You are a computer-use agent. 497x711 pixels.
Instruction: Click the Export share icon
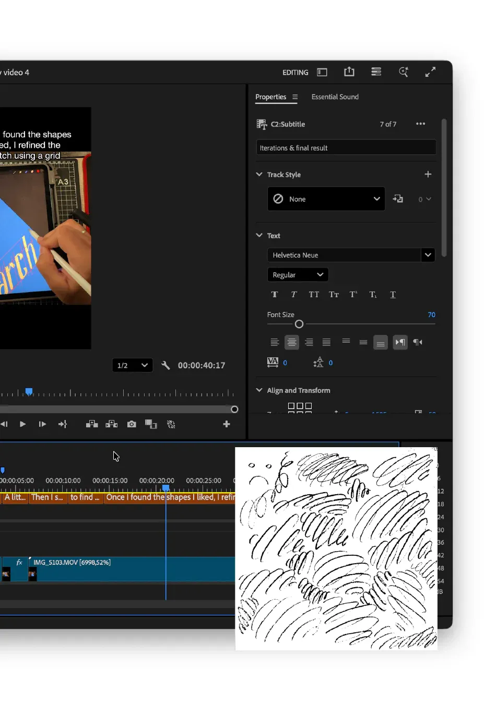pyautogui.click(x=349, y=72)
